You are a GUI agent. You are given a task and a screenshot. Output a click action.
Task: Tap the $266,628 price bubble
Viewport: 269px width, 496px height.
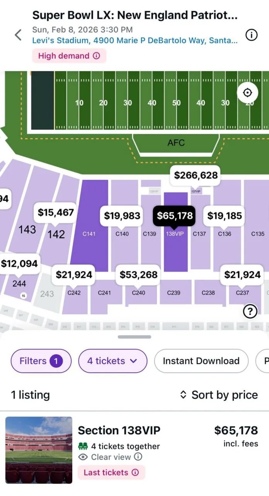196,175
